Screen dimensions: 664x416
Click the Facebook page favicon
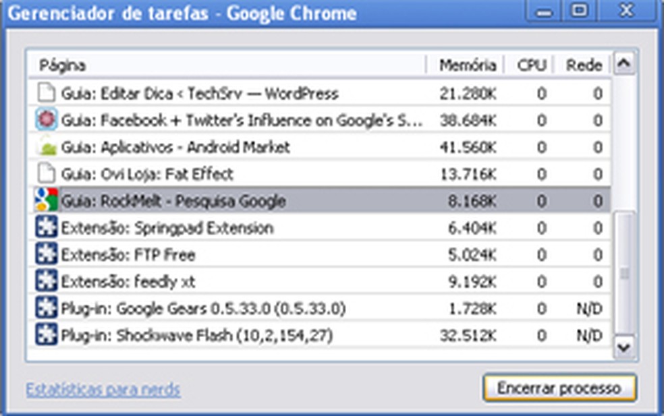(46, 120)
